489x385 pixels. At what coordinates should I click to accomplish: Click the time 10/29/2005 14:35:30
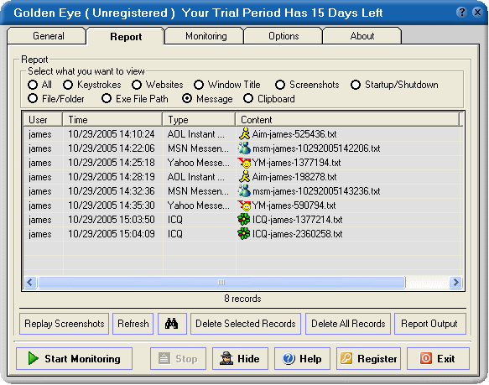(112, 206)
